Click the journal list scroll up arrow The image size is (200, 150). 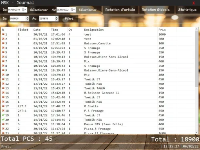(x=196, y=29)
